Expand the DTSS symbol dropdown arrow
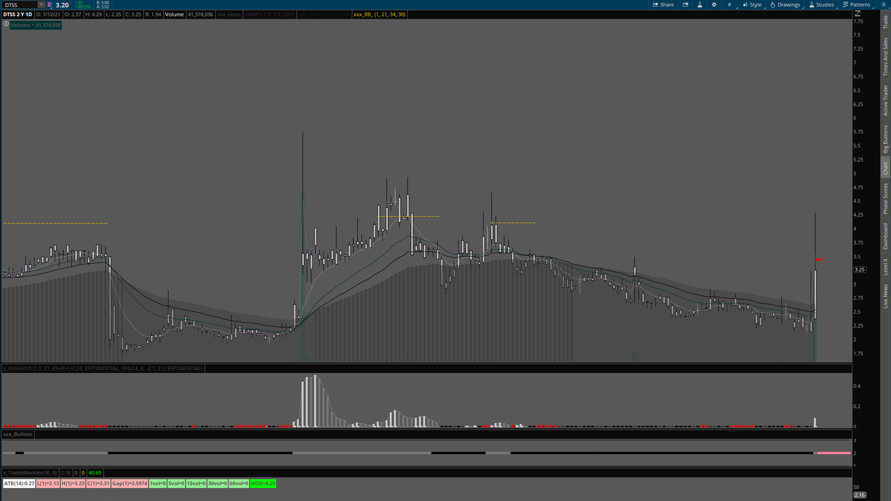 pos(41,5)
